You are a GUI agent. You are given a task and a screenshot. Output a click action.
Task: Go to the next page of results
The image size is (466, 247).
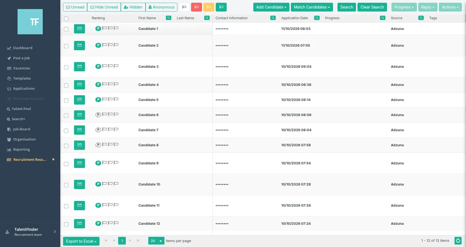click(x=130, y=241)
